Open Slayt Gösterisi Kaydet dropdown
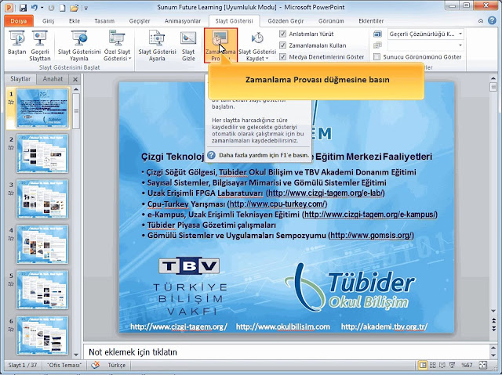Screen dimensions: 502x375 pos(257,45)
